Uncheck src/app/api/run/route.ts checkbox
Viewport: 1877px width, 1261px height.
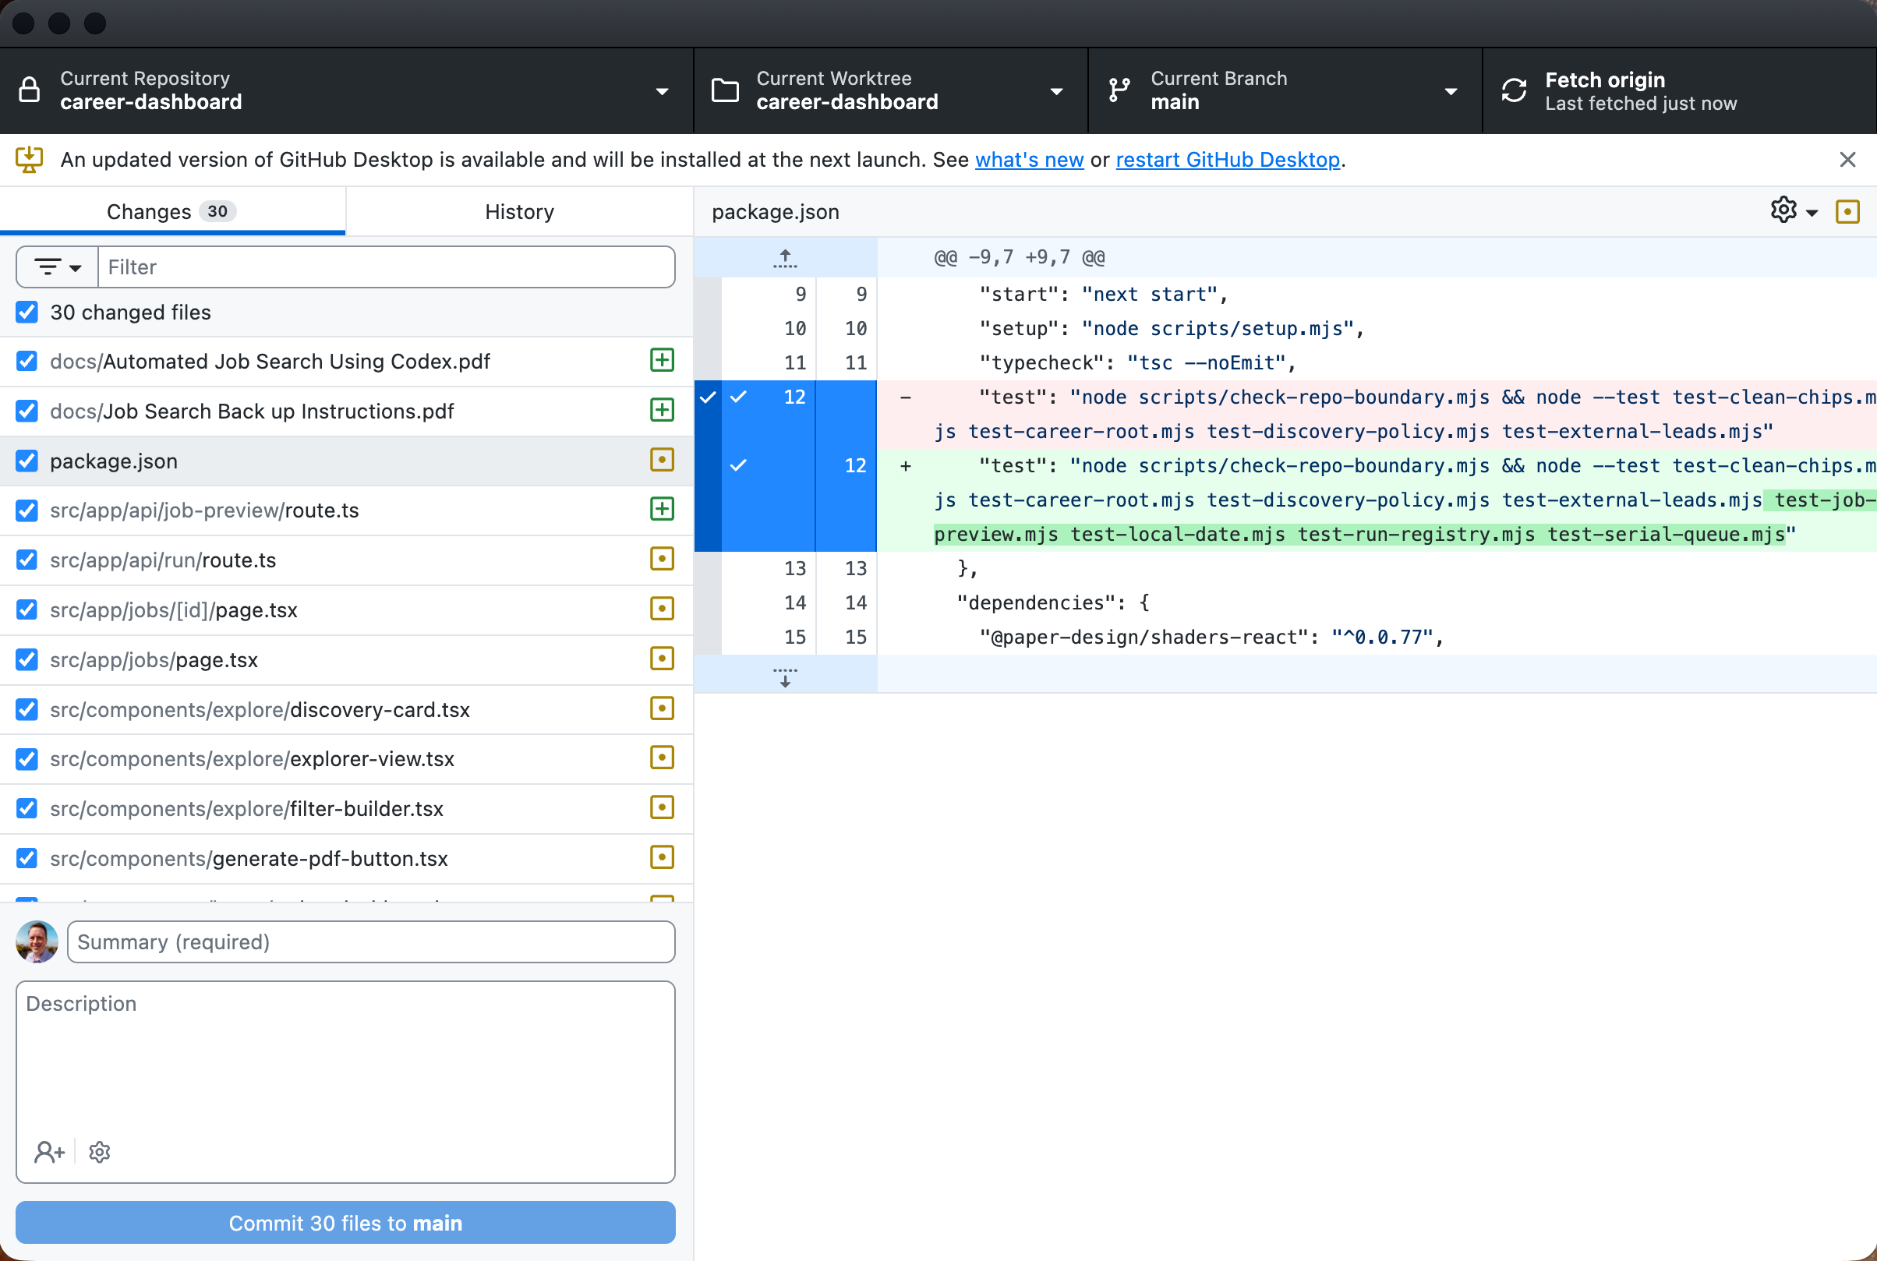(27, 560)
